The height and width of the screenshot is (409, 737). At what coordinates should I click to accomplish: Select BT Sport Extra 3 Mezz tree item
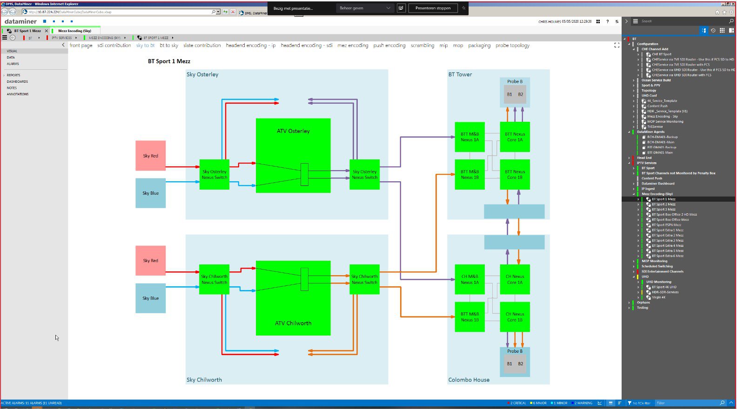tap(667, 240)
